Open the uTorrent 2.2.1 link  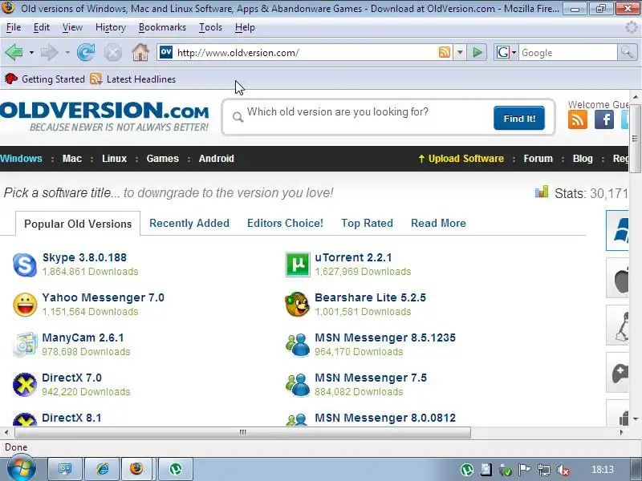(x=353, y=257)
